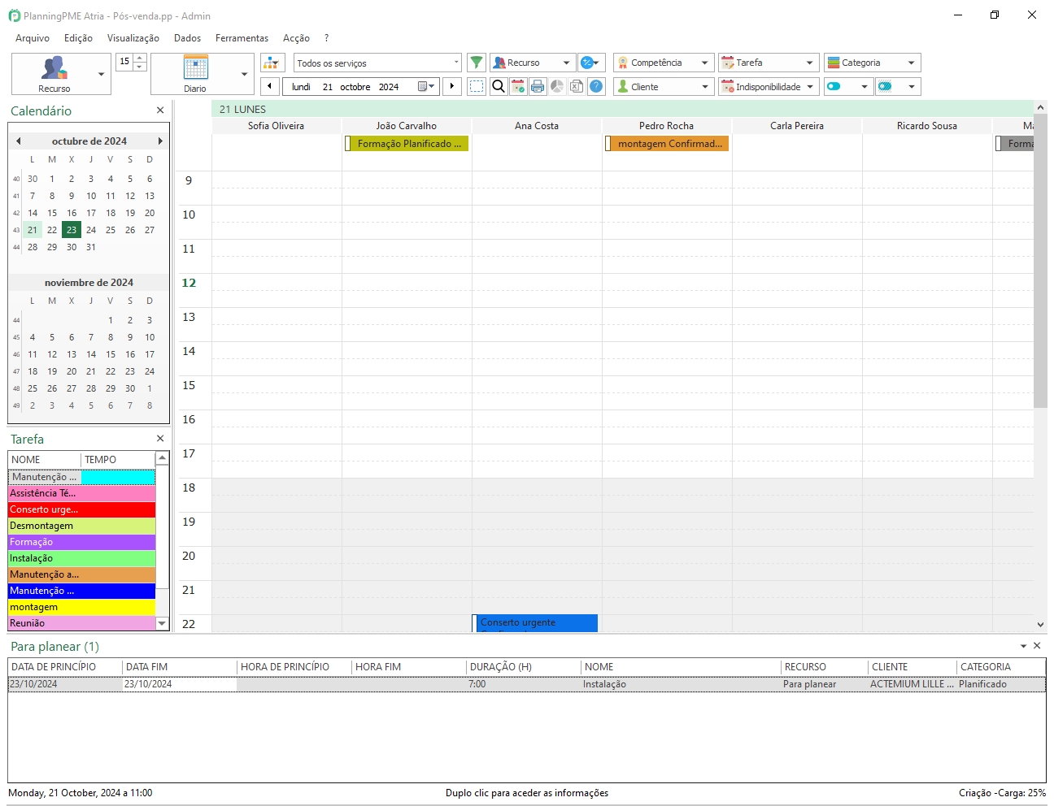Click the calendar with checkmark icon
The height and width of the screenshot is (806, 1054).
click(x=518, y=86)
